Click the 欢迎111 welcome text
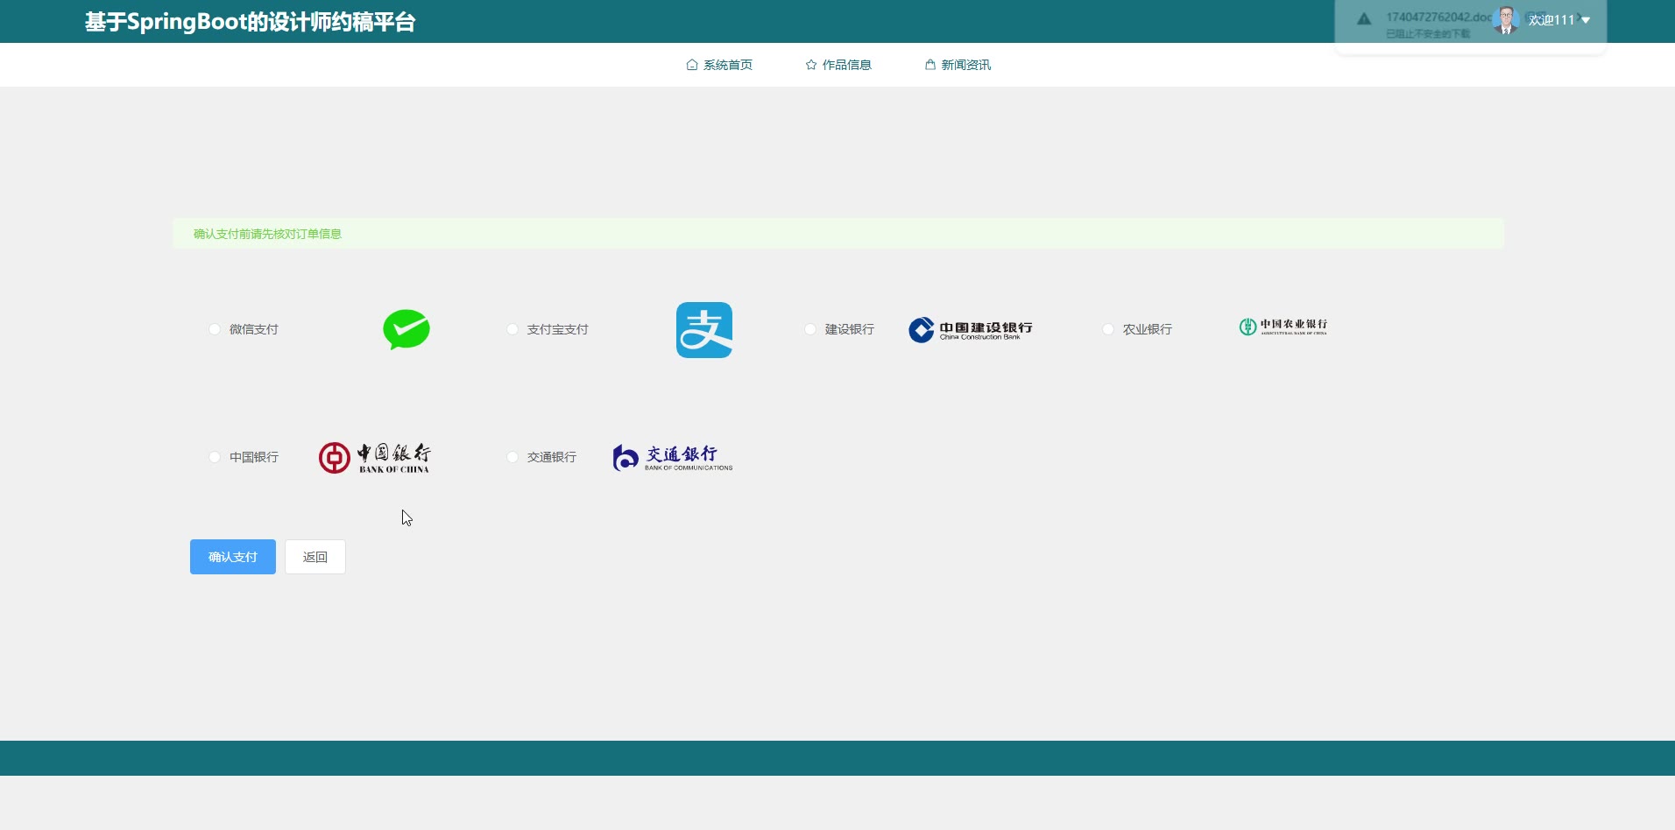Viewport: 1675px width, 830px height. point(1551,20)
